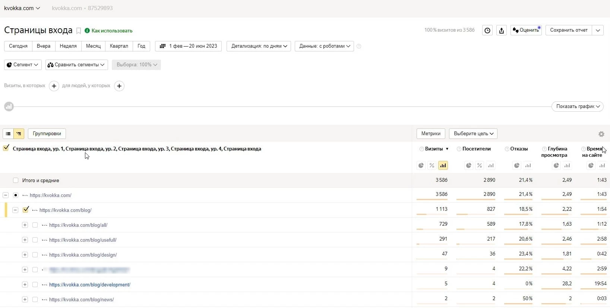Expand the blog/all/ row
The image size is (610, 308).
[x=25, y=225]
